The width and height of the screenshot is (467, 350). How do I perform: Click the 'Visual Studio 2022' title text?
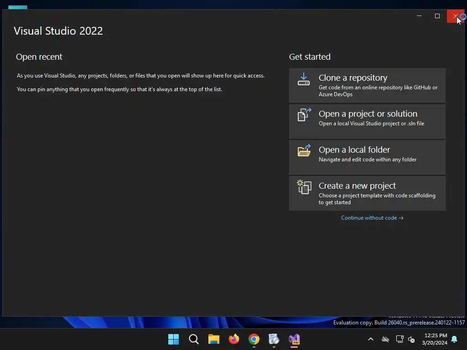pos(58,31)
